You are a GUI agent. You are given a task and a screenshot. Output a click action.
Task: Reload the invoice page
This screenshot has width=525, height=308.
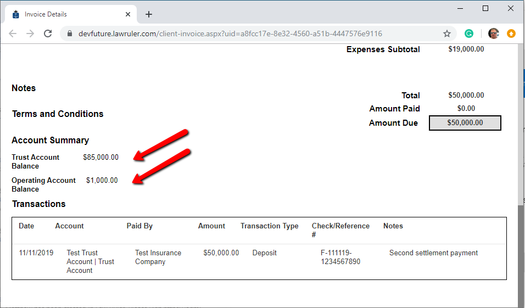(48, 33)
